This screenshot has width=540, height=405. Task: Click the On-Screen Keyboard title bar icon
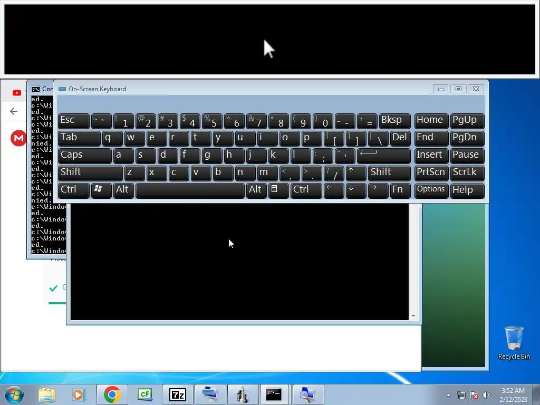[62, 89]
